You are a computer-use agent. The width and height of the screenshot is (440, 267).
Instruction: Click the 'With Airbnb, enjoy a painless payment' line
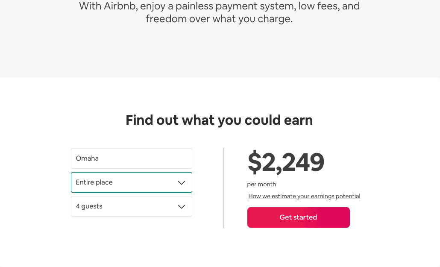219,6
